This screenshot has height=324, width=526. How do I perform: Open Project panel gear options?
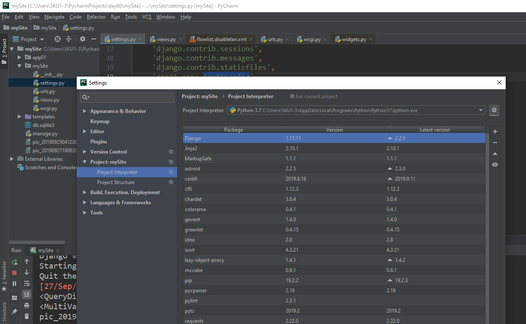click(83, 39)
